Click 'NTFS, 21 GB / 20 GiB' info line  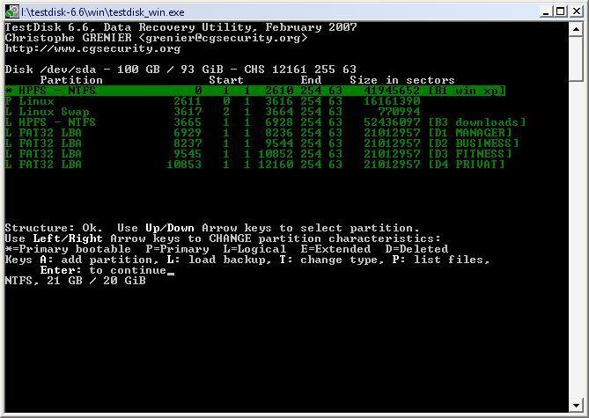click(75, 281)
